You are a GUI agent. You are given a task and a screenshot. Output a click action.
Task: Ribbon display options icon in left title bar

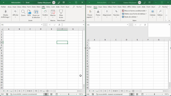click(x=64, y=2)
